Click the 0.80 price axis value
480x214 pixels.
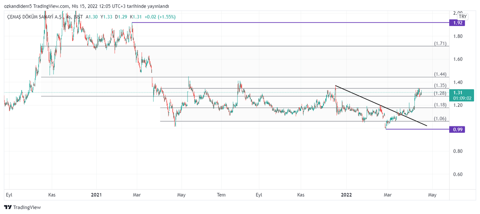click(x=458, y=151)
